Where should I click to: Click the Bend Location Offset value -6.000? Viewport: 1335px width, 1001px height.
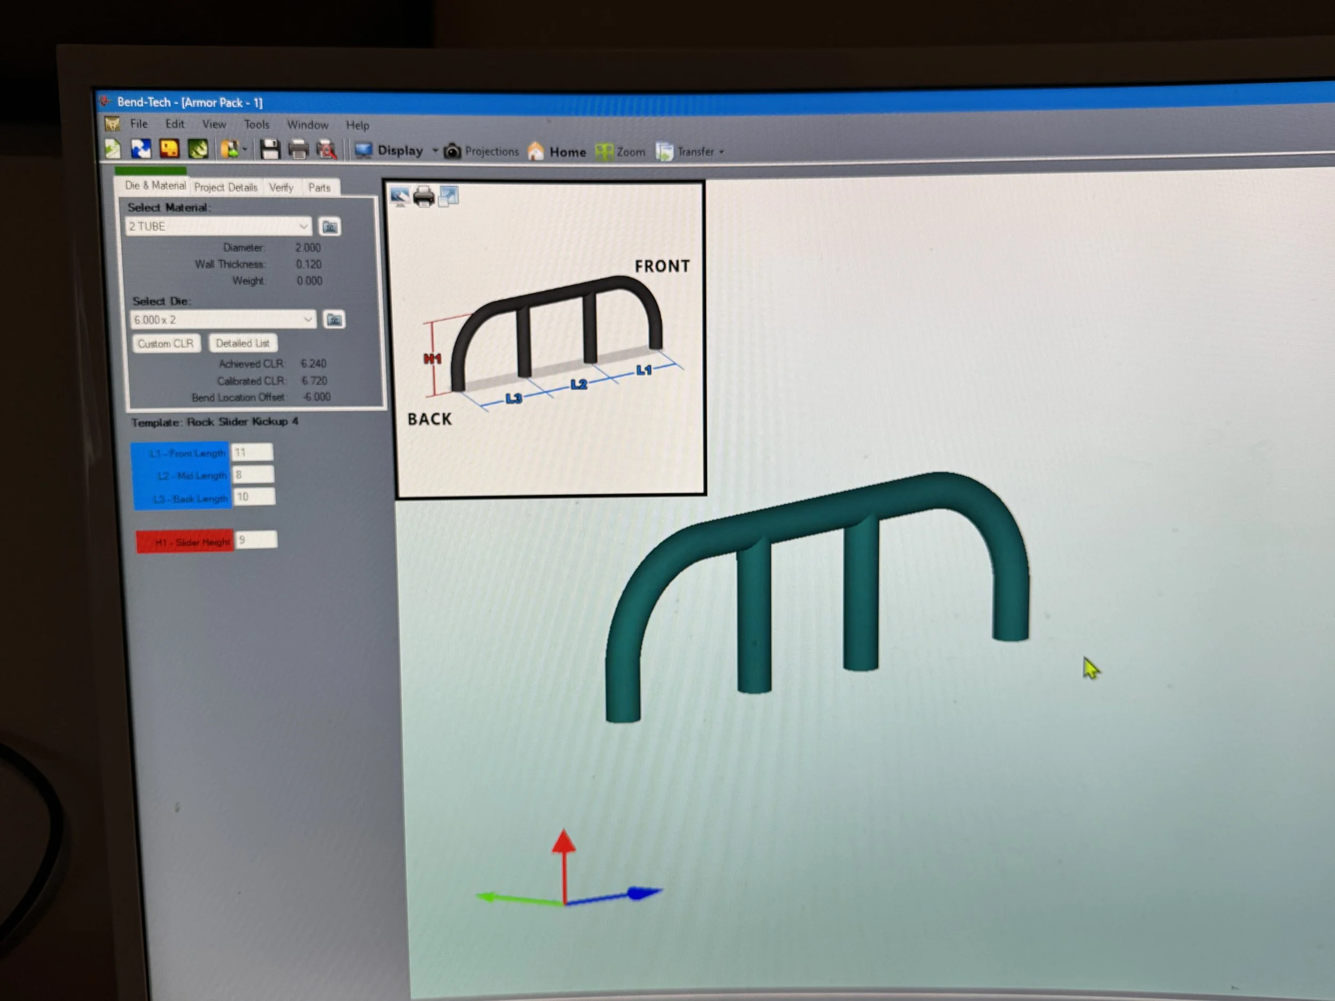[x=316, y=397]
